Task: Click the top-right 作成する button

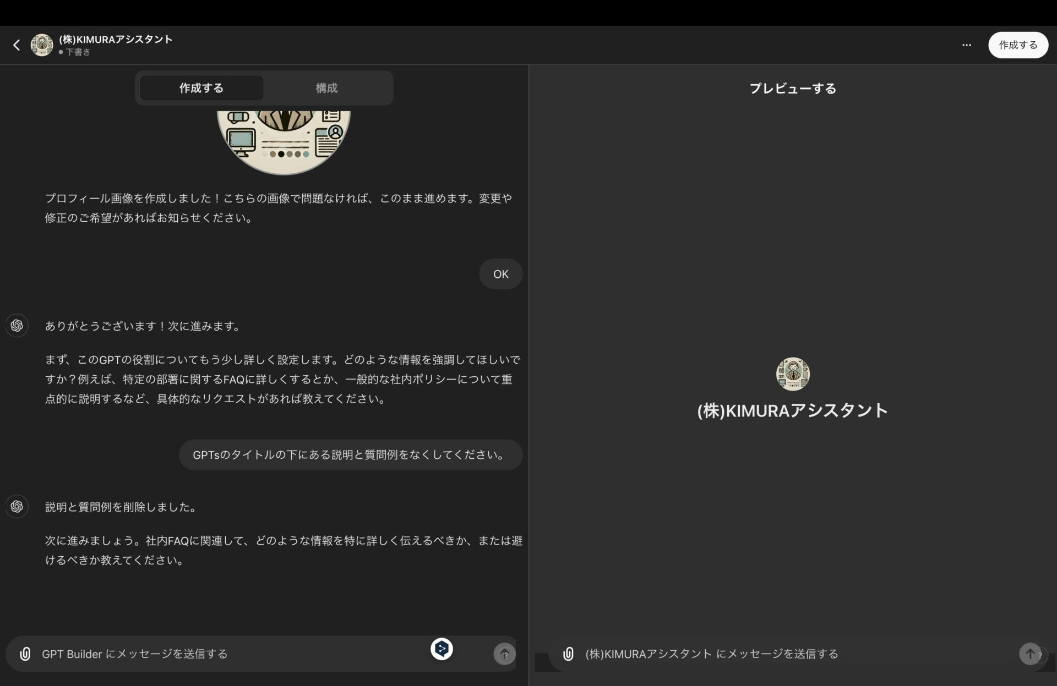Action: coord(1018,45)
